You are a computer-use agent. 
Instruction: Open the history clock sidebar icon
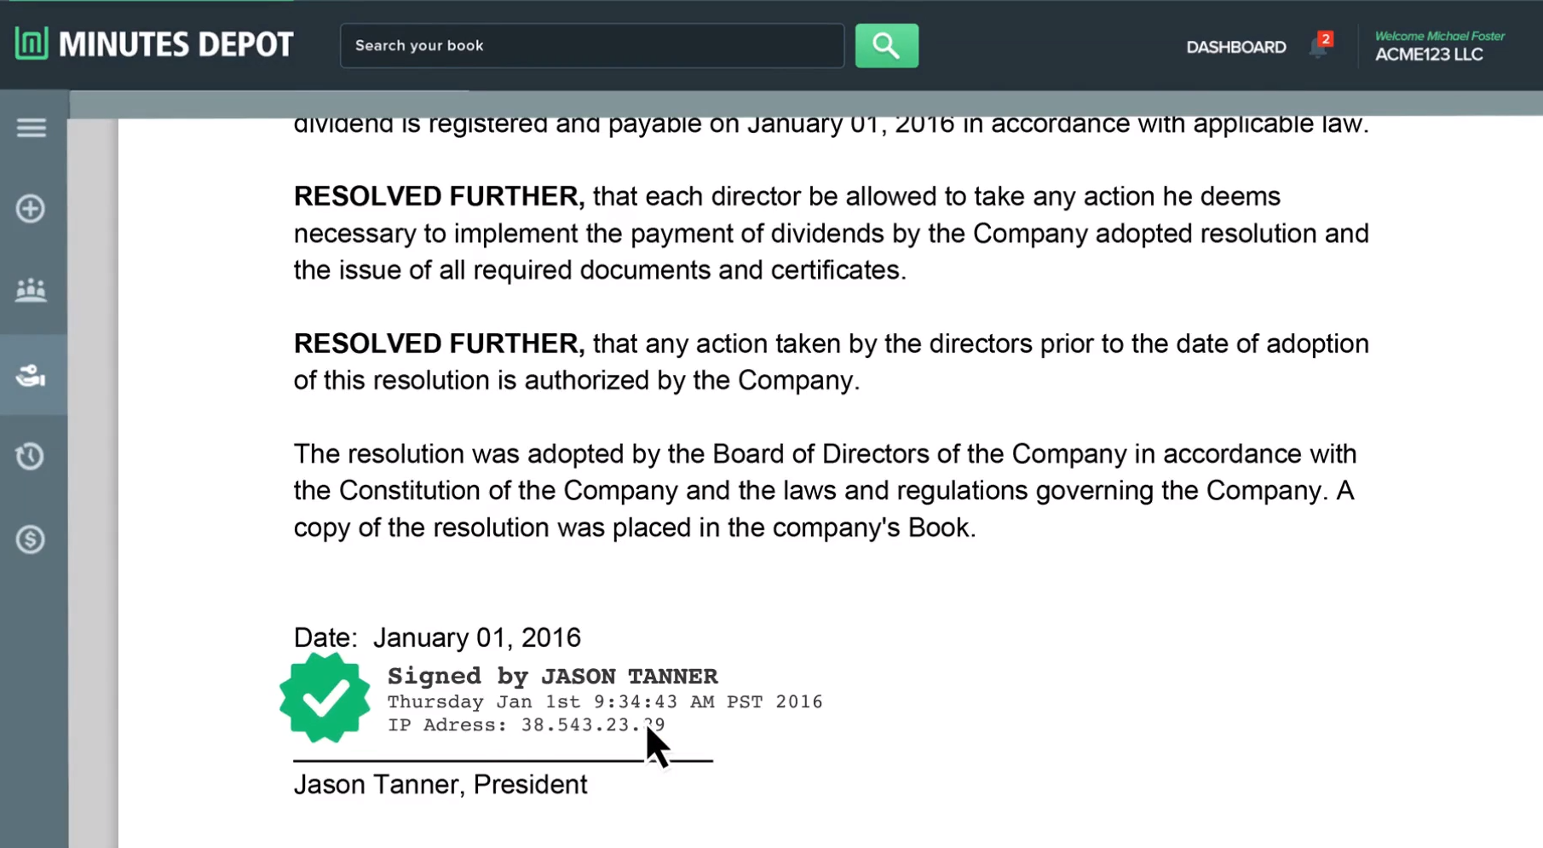click(x=31, y=456)
